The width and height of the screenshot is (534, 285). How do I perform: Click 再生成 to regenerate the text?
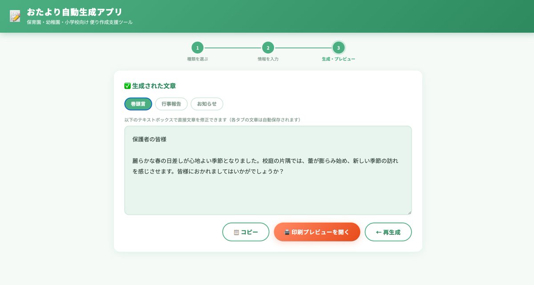tap(388, 232)
